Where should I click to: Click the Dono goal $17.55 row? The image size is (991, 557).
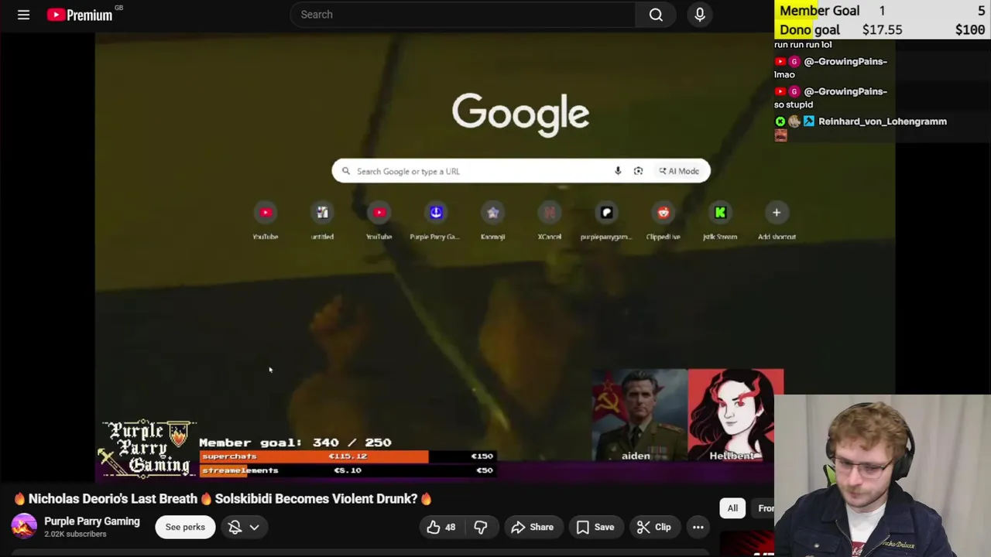click(882, 30)
